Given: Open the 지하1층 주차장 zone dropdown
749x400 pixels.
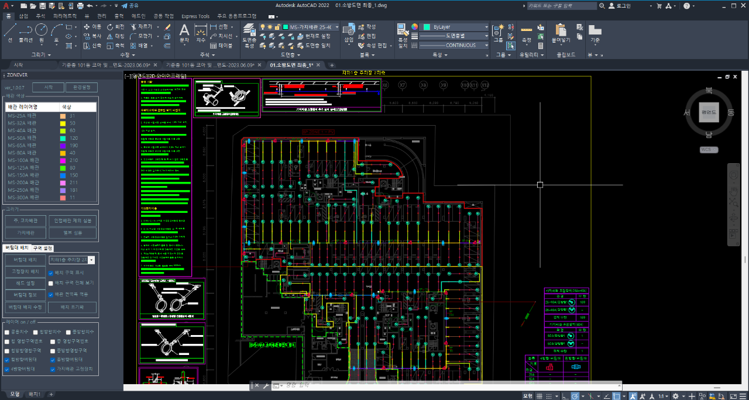Looking at the screenshot, I should (91, 260).
